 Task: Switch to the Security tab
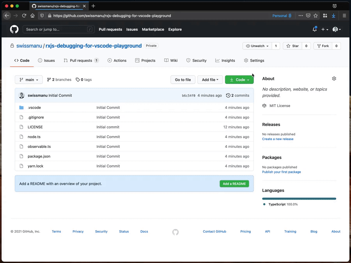coord(196,61)
